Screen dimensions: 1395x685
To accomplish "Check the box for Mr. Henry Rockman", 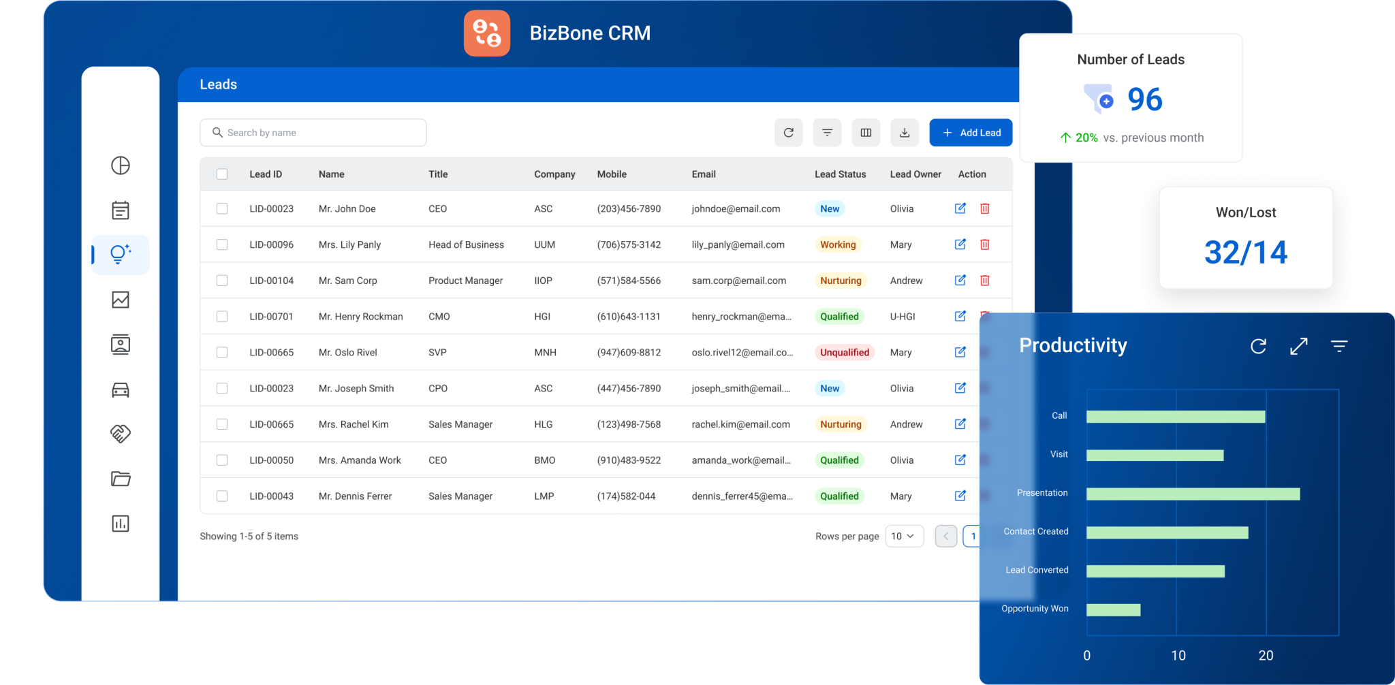I will coord(222,317).
